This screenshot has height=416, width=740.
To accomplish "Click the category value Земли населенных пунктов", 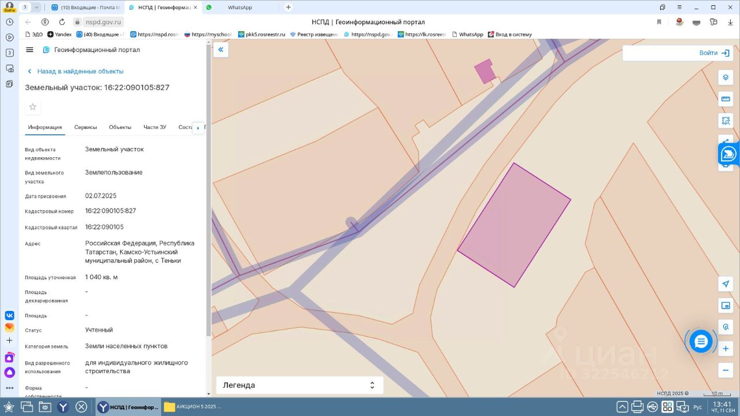I will (x=126, y=346).
